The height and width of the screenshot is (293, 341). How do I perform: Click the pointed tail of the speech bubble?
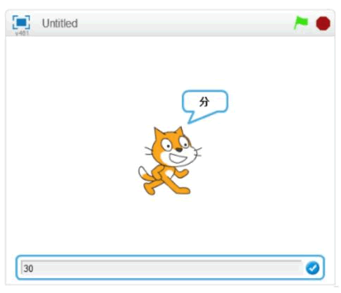point(194,117)
